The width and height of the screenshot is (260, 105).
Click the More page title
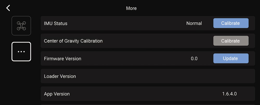[x=131, y=8]
